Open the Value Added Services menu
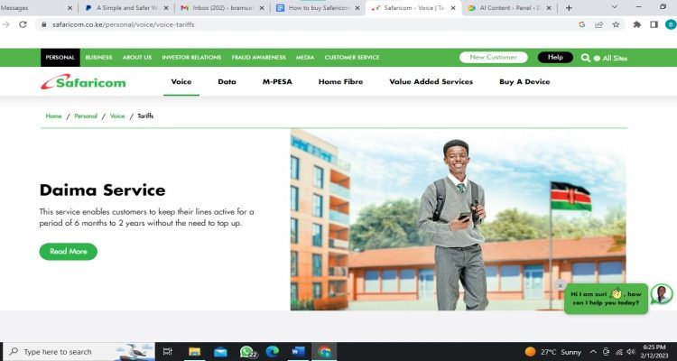Image resolution: width=677 pixels, height=361 pixels. (x=431, y=81)
